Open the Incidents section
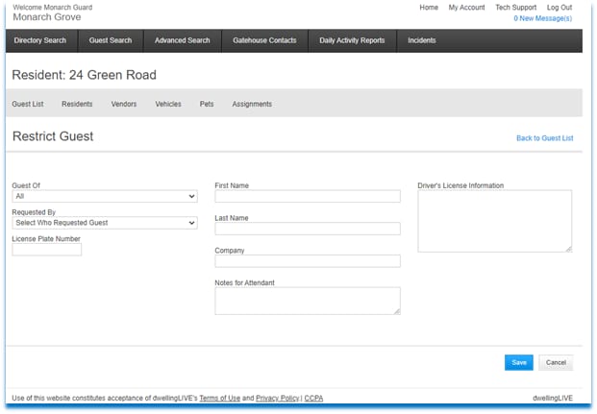 (422, 40)
